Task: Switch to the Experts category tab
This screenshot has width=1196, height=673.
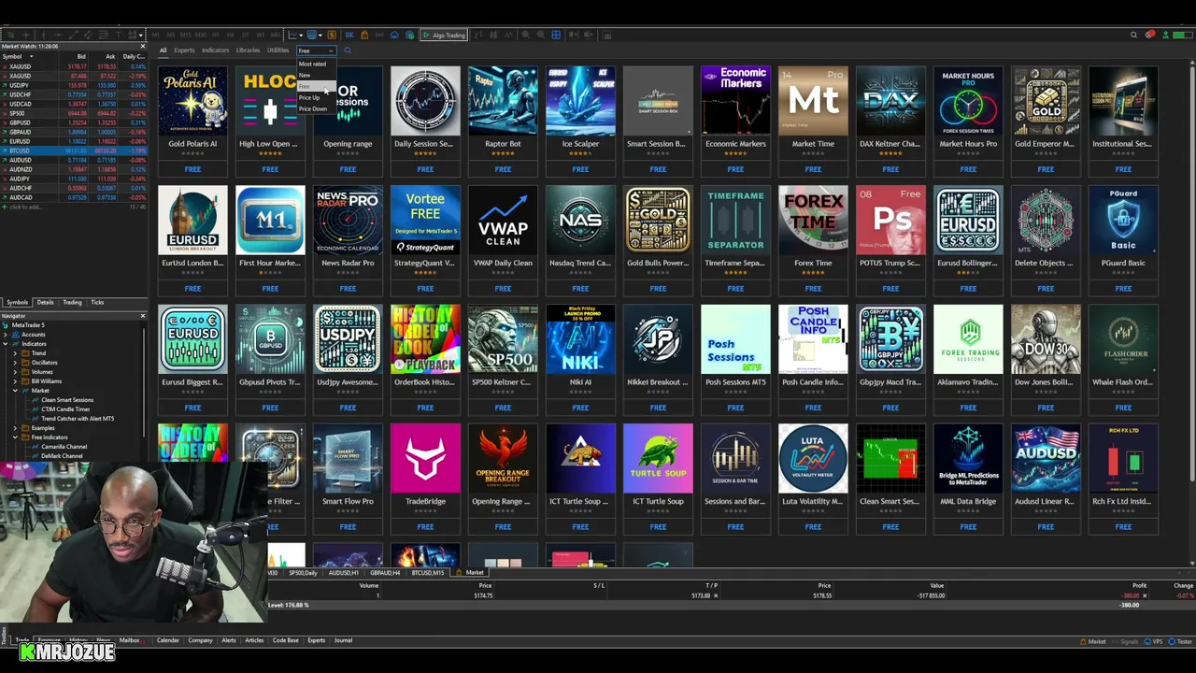Action: tap(184, 50)
